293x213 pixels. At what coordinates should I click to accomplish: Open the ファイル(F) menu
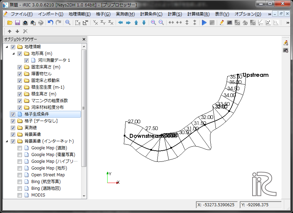[22, 14]
